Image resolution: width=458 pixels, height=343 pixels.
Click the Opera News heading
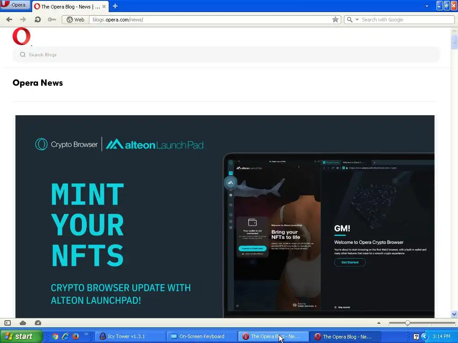[38, 83]
